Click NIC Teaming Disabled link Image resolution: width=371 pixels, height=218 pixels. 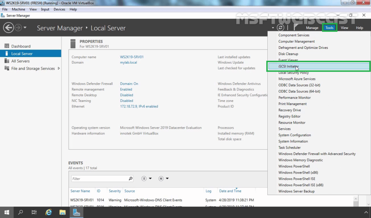[x=126, y=101]
